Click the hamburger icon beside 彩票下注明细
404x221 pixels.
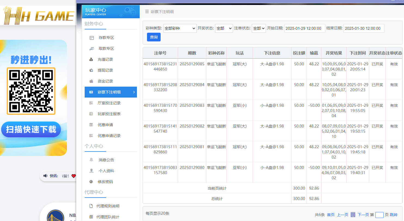click(x=146, y=12)
